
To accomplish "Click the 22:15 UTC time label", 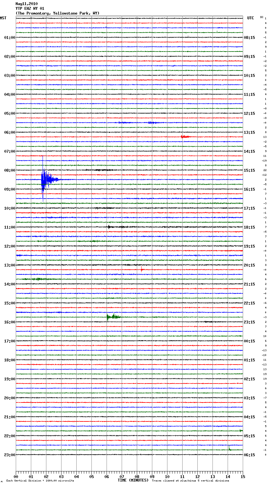I will click(x=249, y=303).
